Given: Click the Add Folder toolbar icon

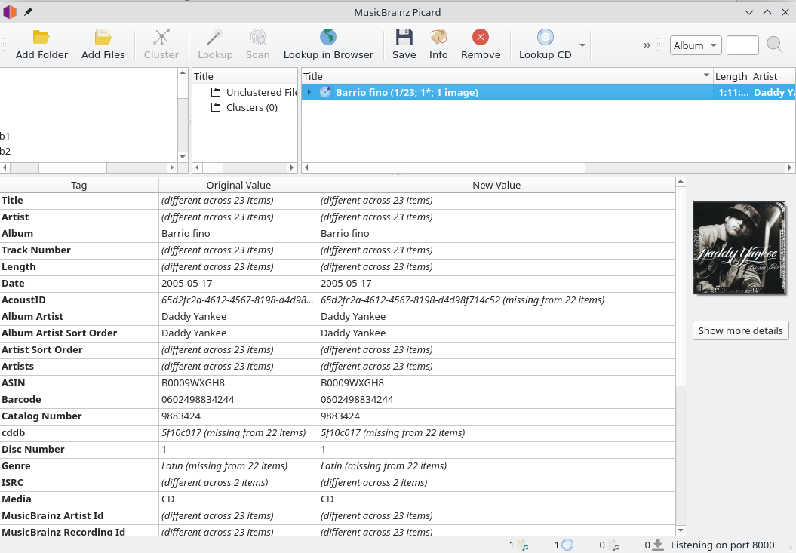Looking at the screenshot, I should [x=41, y=38].
